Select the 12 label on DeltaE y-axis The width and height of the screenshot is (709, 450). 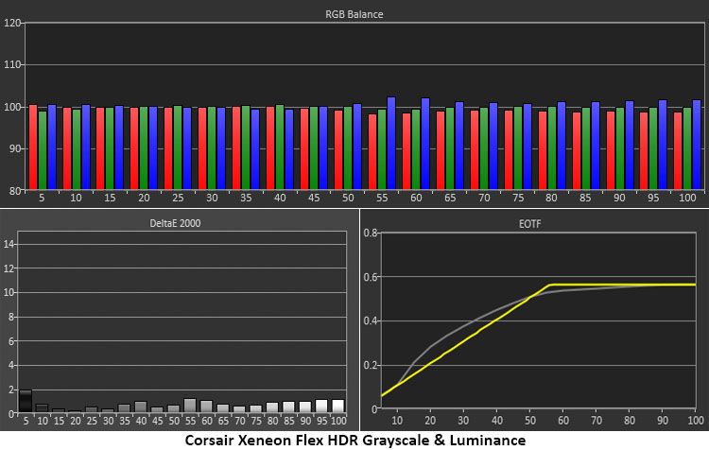pyautogui.click(x=9, y=268)
